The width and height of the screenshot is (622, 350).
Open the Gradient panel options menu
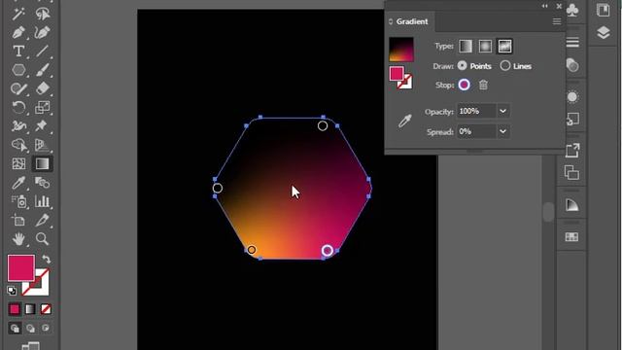pos(557,21)
